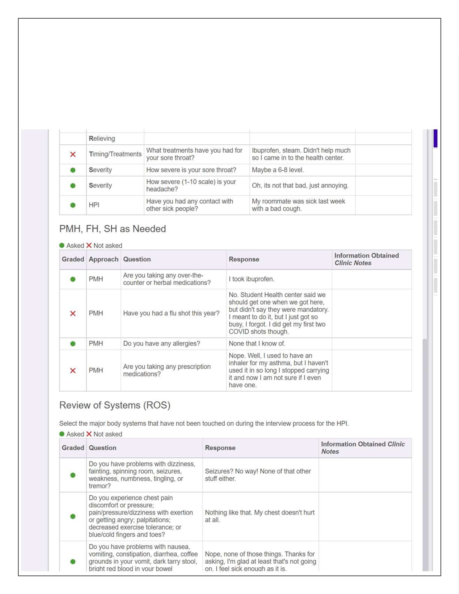Click clinic notes cell in dizziness ROS row
The height and width of the screenshot is (594, 459).
click(x=365, y=475)
